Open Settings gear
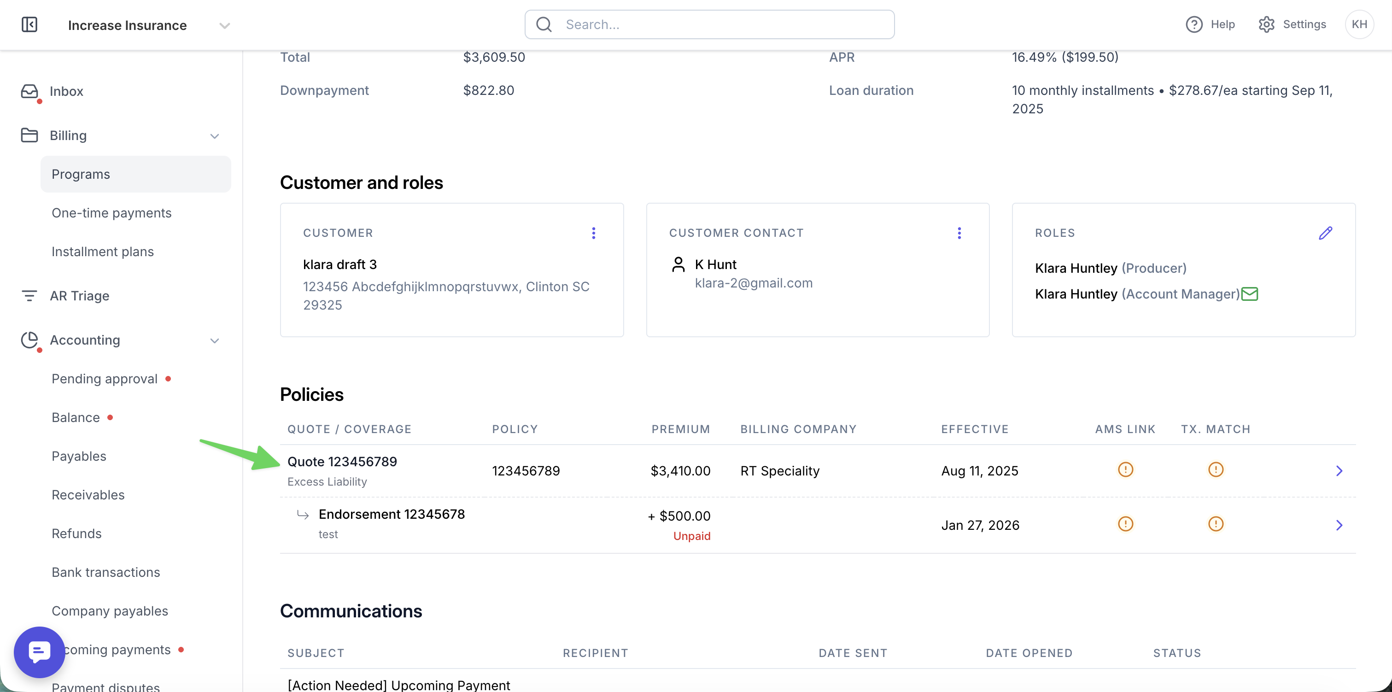The width and height of the screenshot is (1392, 692). point(1266,24)
